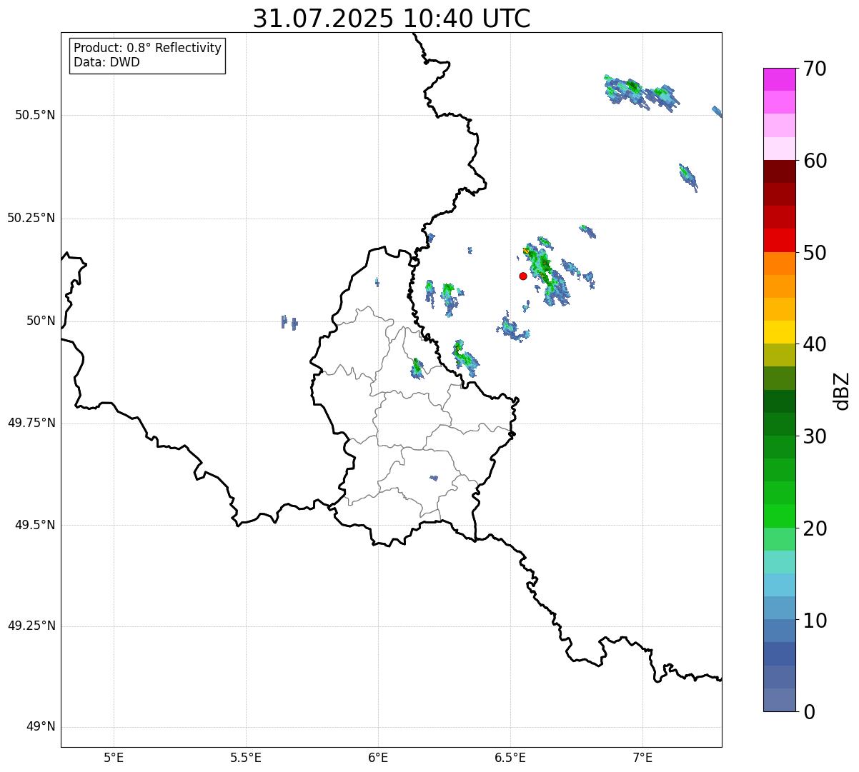
Task: Click the latitude label 50.25°N
Action: [31, 218]
